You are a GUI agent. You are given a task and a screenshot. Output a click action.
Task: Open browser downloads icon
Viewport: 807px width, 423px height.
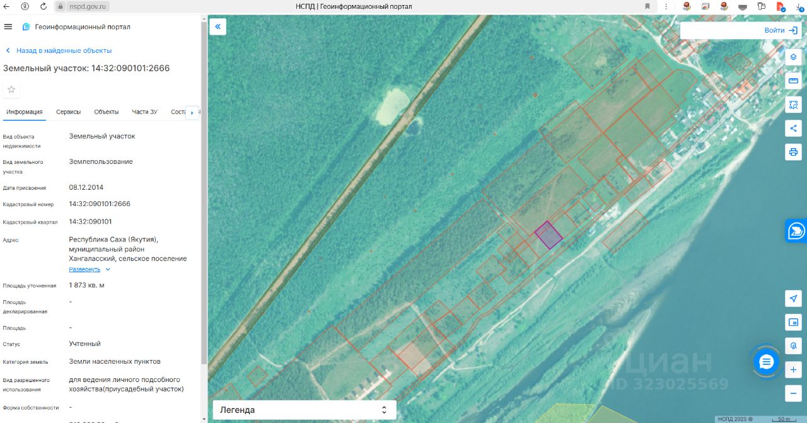(x=799, y=6)
